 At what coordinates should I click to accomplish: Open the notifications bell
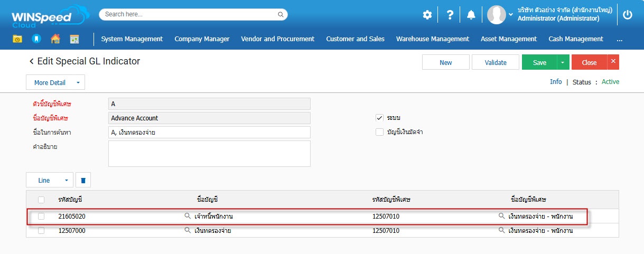[471, 15]
